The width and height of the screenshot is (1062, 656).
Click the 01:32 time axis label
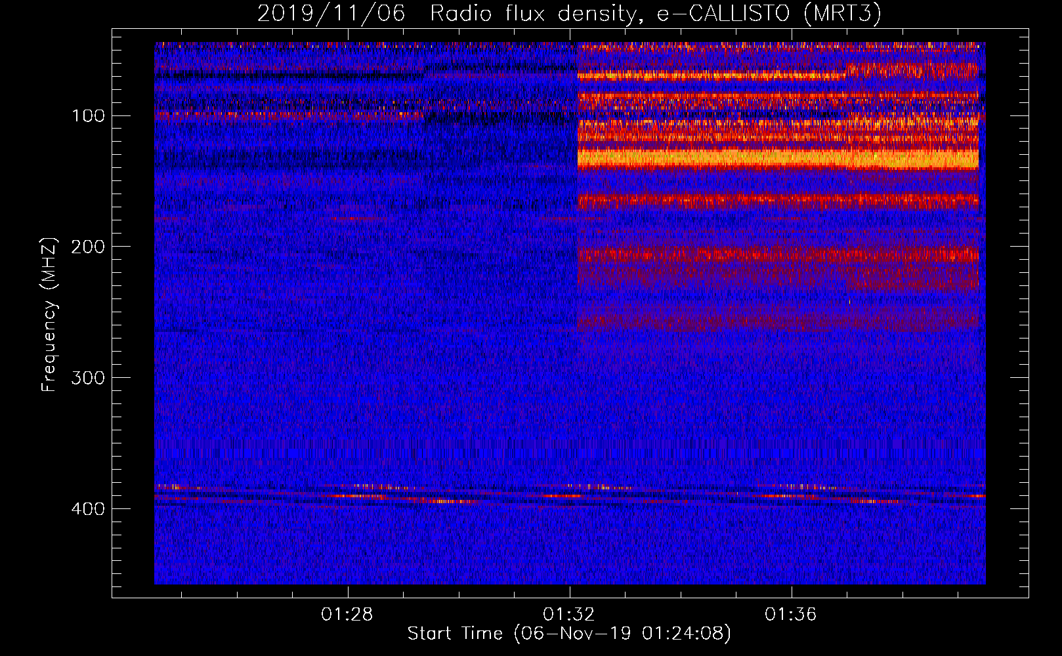coord(568,614)
